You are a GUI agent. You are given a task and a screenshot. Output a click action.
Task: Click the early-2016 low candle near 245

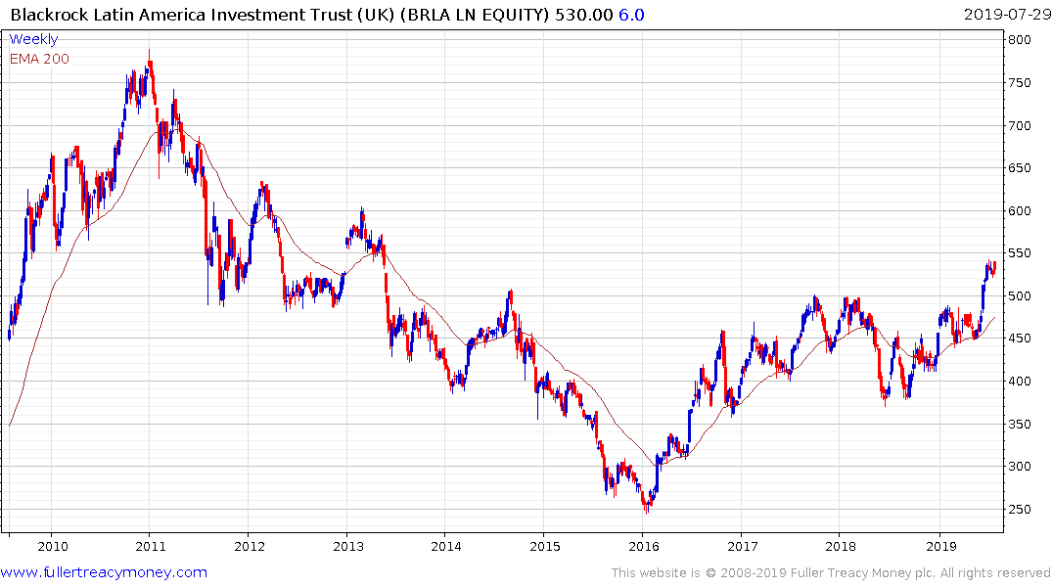click(x=647, y=507)
